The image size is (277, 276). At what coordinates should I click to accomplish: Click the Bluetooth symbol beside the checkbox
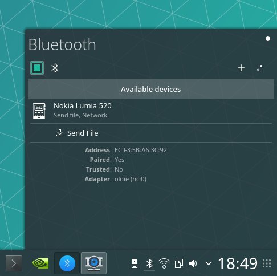coord(55,68)
